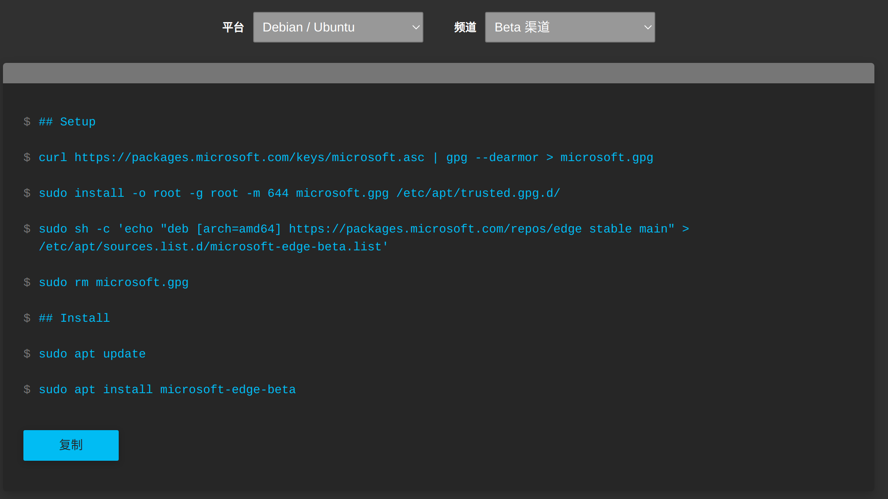Click the 'sudo rm microsoft.gpg' command
This screenshot has width=888, height=499.
(114, 283)
